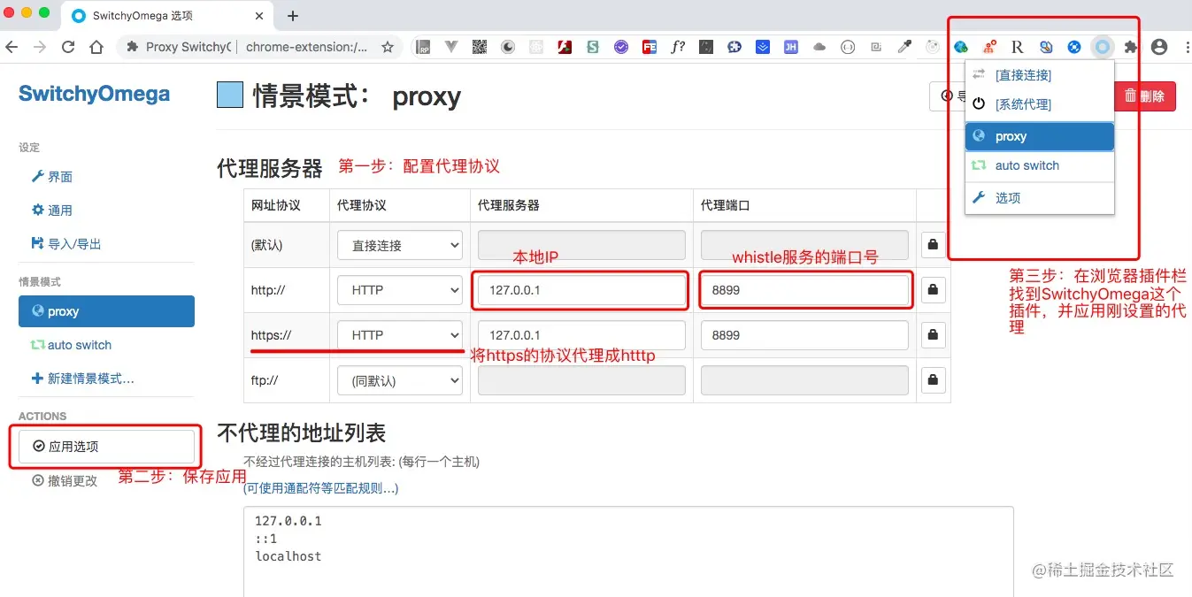This screenshot has width=1192, height=597.
Task: Click the lock icon in the default row
Action: pyautogui.click(x=932, y=244)
